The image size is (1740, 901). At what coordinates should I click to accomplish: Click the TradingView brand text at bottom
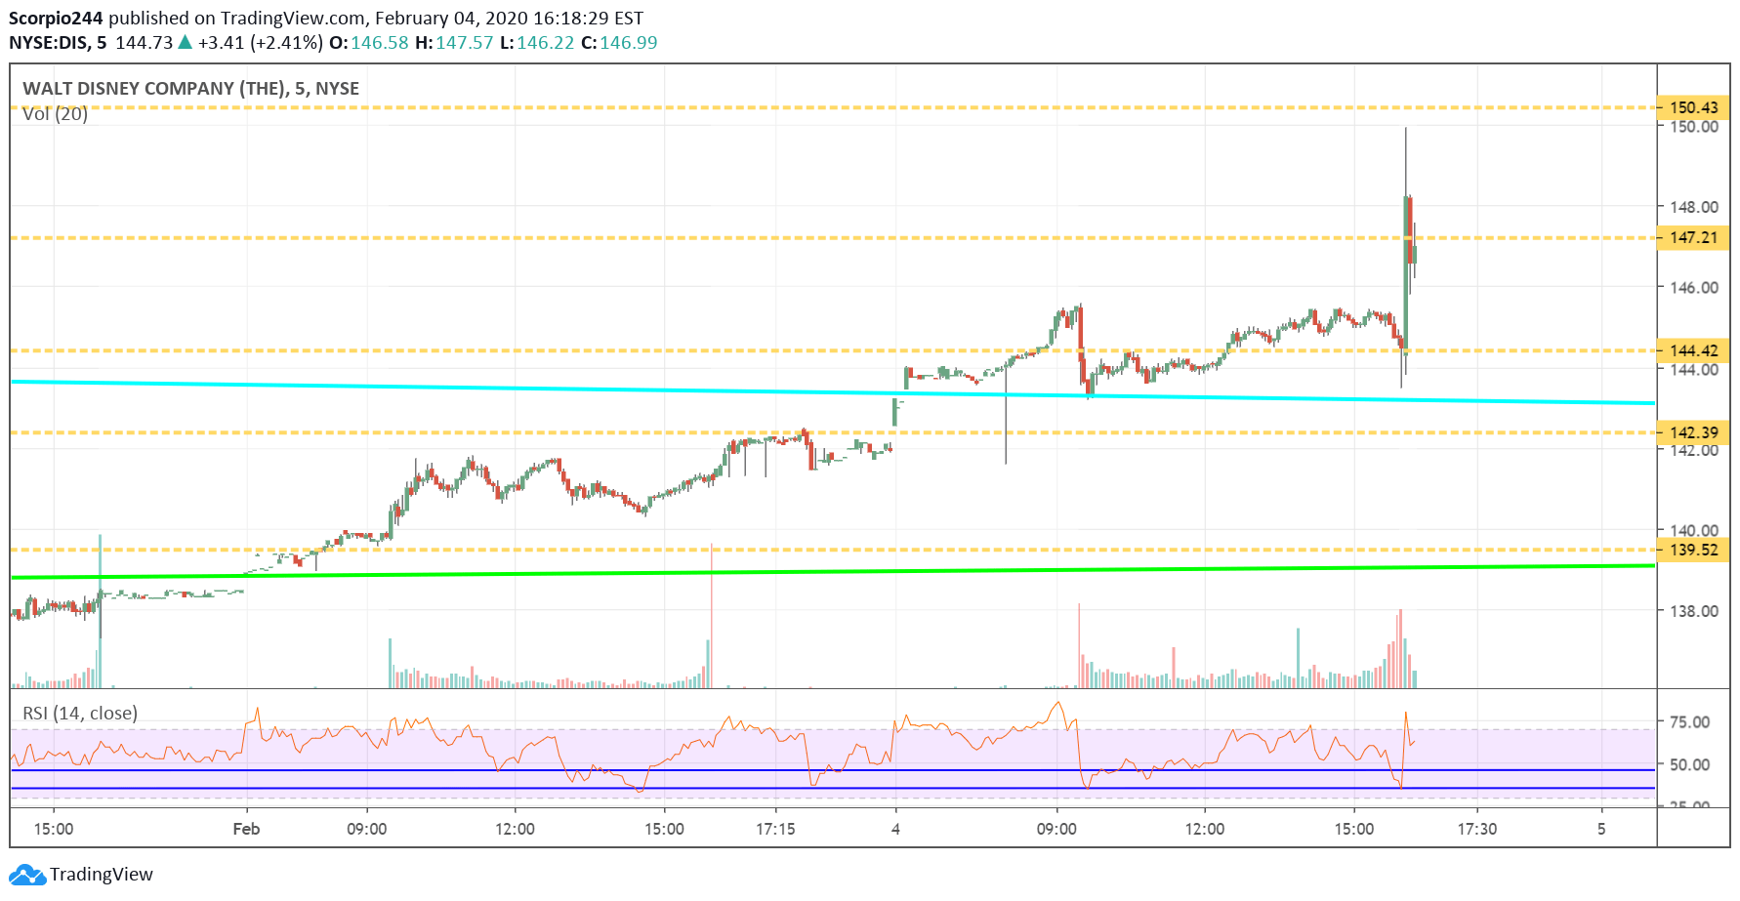[x=102, y=875]
